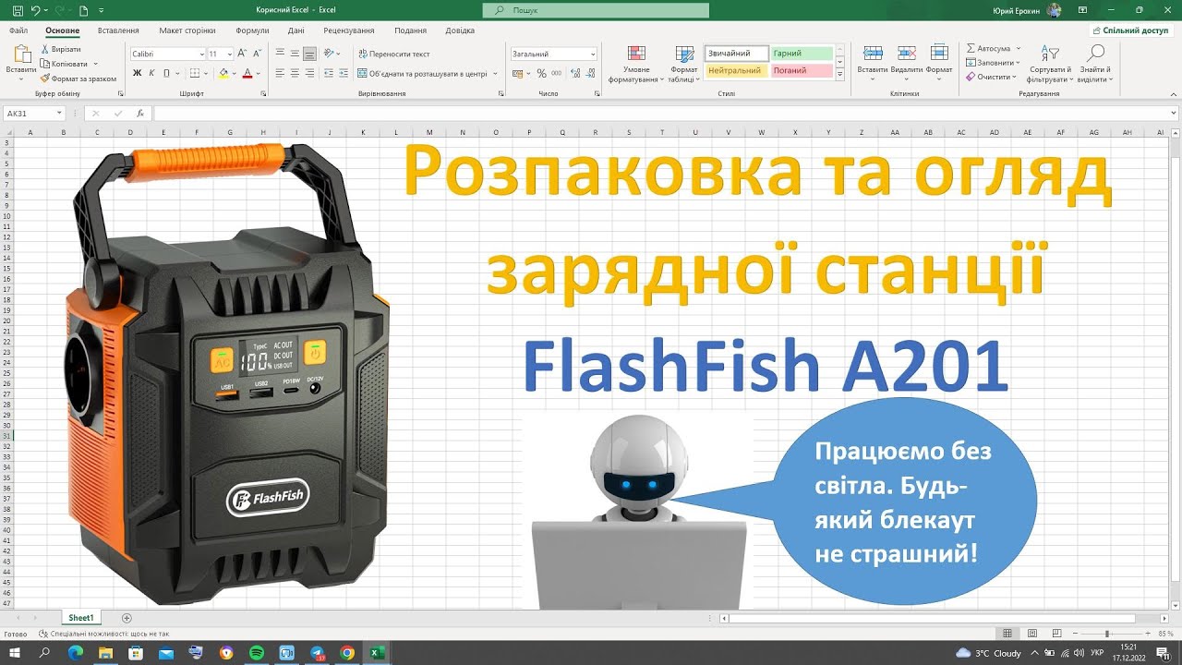Screen dimensions: 1182x665
Task: Click the increase indent icon
Action: (344, 73)
